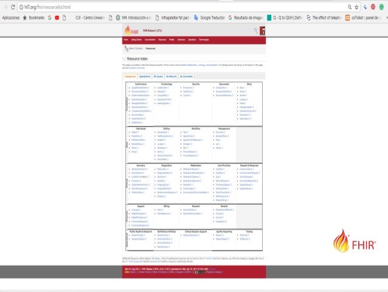Open the Communication link under Request & Response
This screenshot has width=388, height=292.
(x=246, y=169)
